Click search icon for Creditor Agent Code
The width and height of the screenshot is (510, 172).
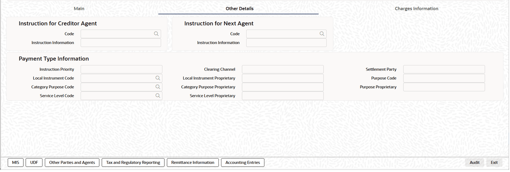156,34
